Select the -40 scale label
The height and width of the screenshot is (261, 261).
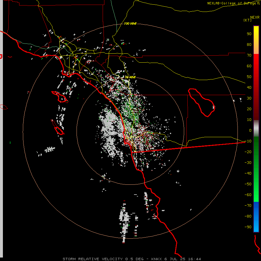pos(248,173)
